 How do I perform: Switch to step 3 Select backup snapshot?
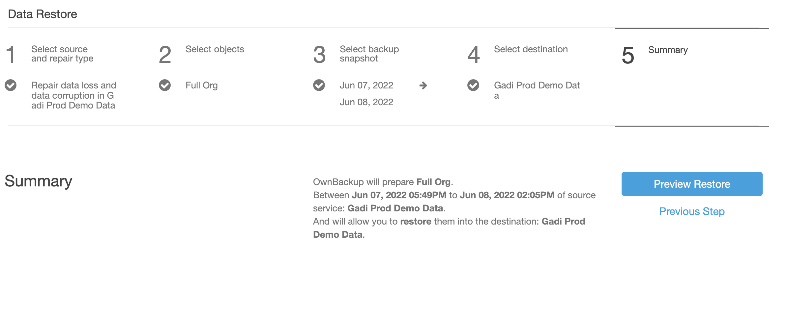click(369, 54)
